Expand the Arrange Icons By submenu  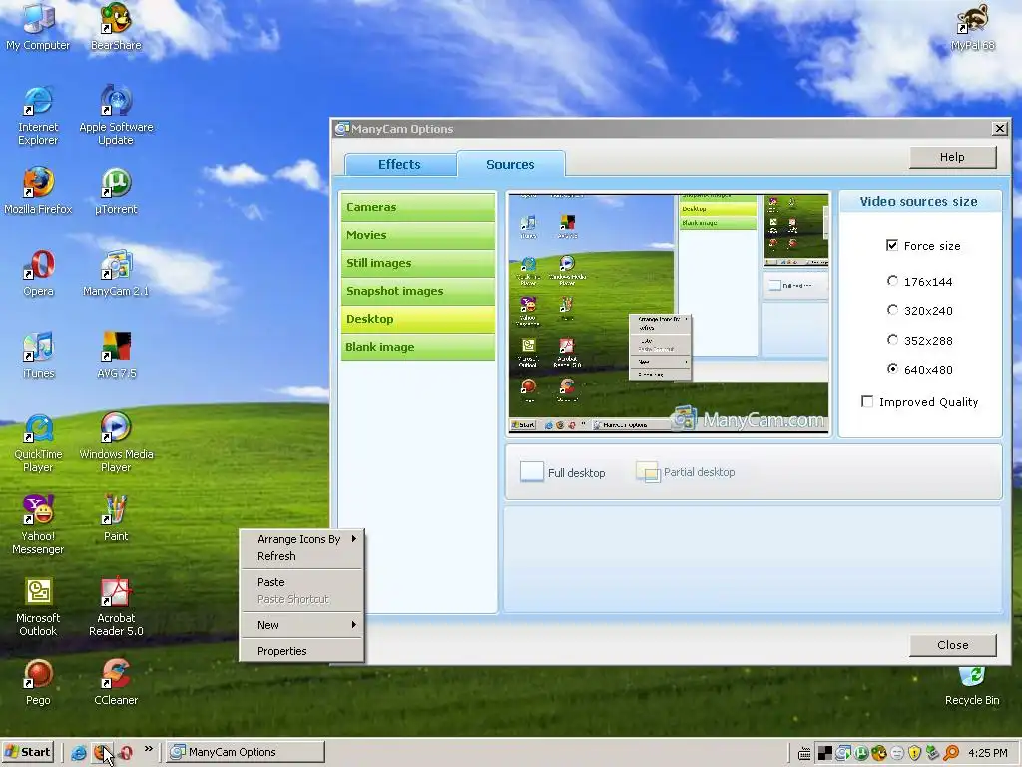pos(301,539)
